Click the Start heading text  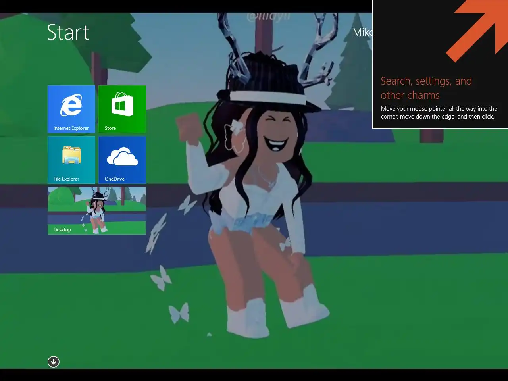coord(68,33)
